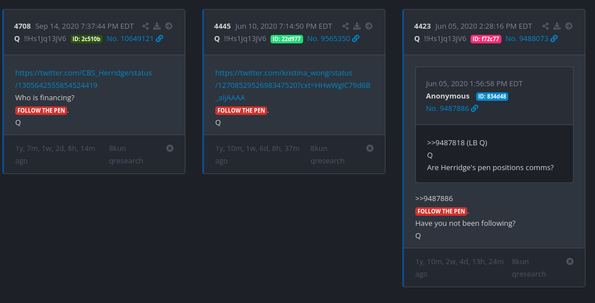Click 'Have you not been following?' text

coord(465,224)
